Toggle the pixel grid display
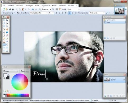128x103 pixels. [x=57, y=9]
